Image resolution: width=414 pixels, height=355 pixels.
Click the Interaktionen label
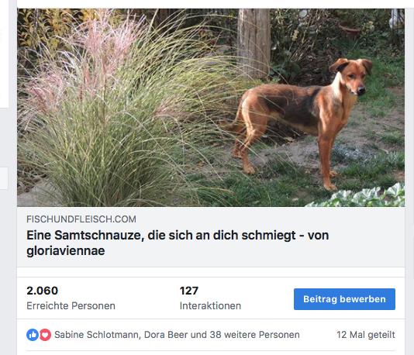point(210,305)
